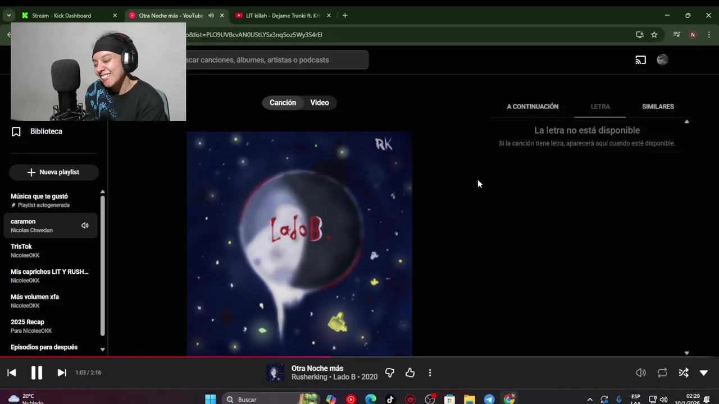Click lyrics panel scroll down arrow
The image size is (719, 404).
pos(686,353)
